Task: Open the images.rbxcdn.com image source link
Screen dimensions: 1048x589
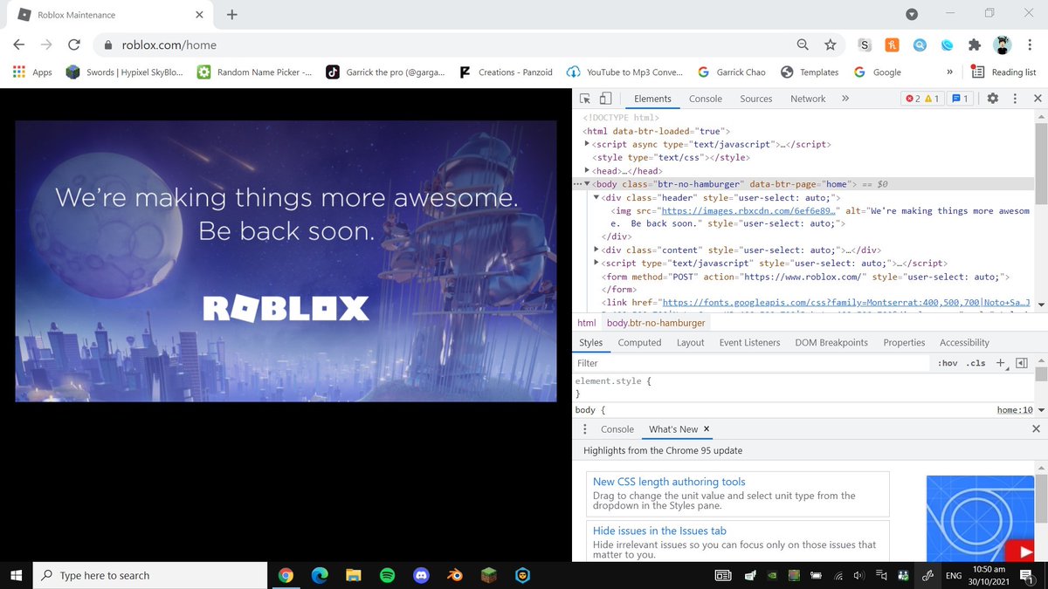Action: [748, 210]
